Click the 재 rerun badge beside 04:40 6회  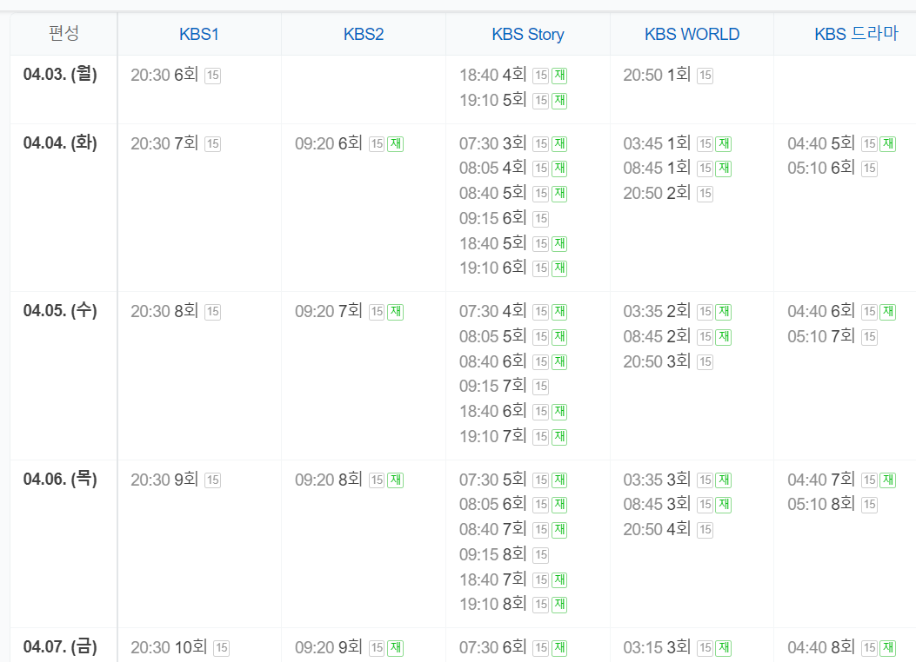(888, 312)
